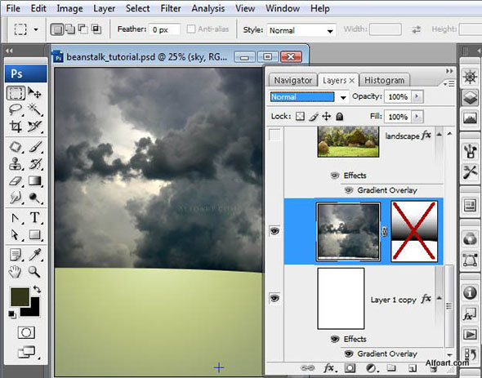
Task: Click the Add layer mask icon
Action: 350,367
